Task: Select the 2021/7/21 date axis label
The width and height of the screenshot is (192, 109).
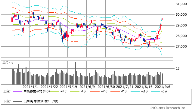Action: tap(125, 87)
